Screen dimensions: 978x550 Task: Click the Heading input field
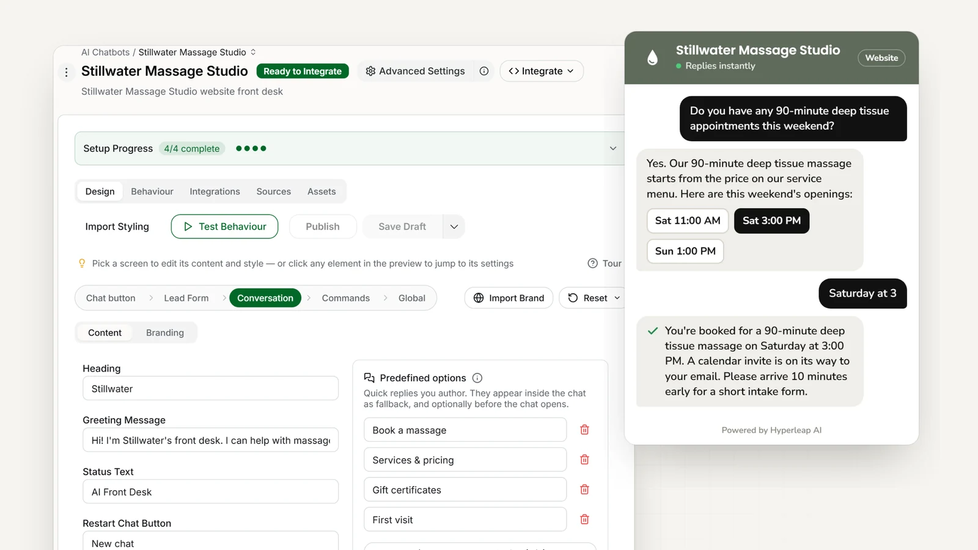coord(210,389)
